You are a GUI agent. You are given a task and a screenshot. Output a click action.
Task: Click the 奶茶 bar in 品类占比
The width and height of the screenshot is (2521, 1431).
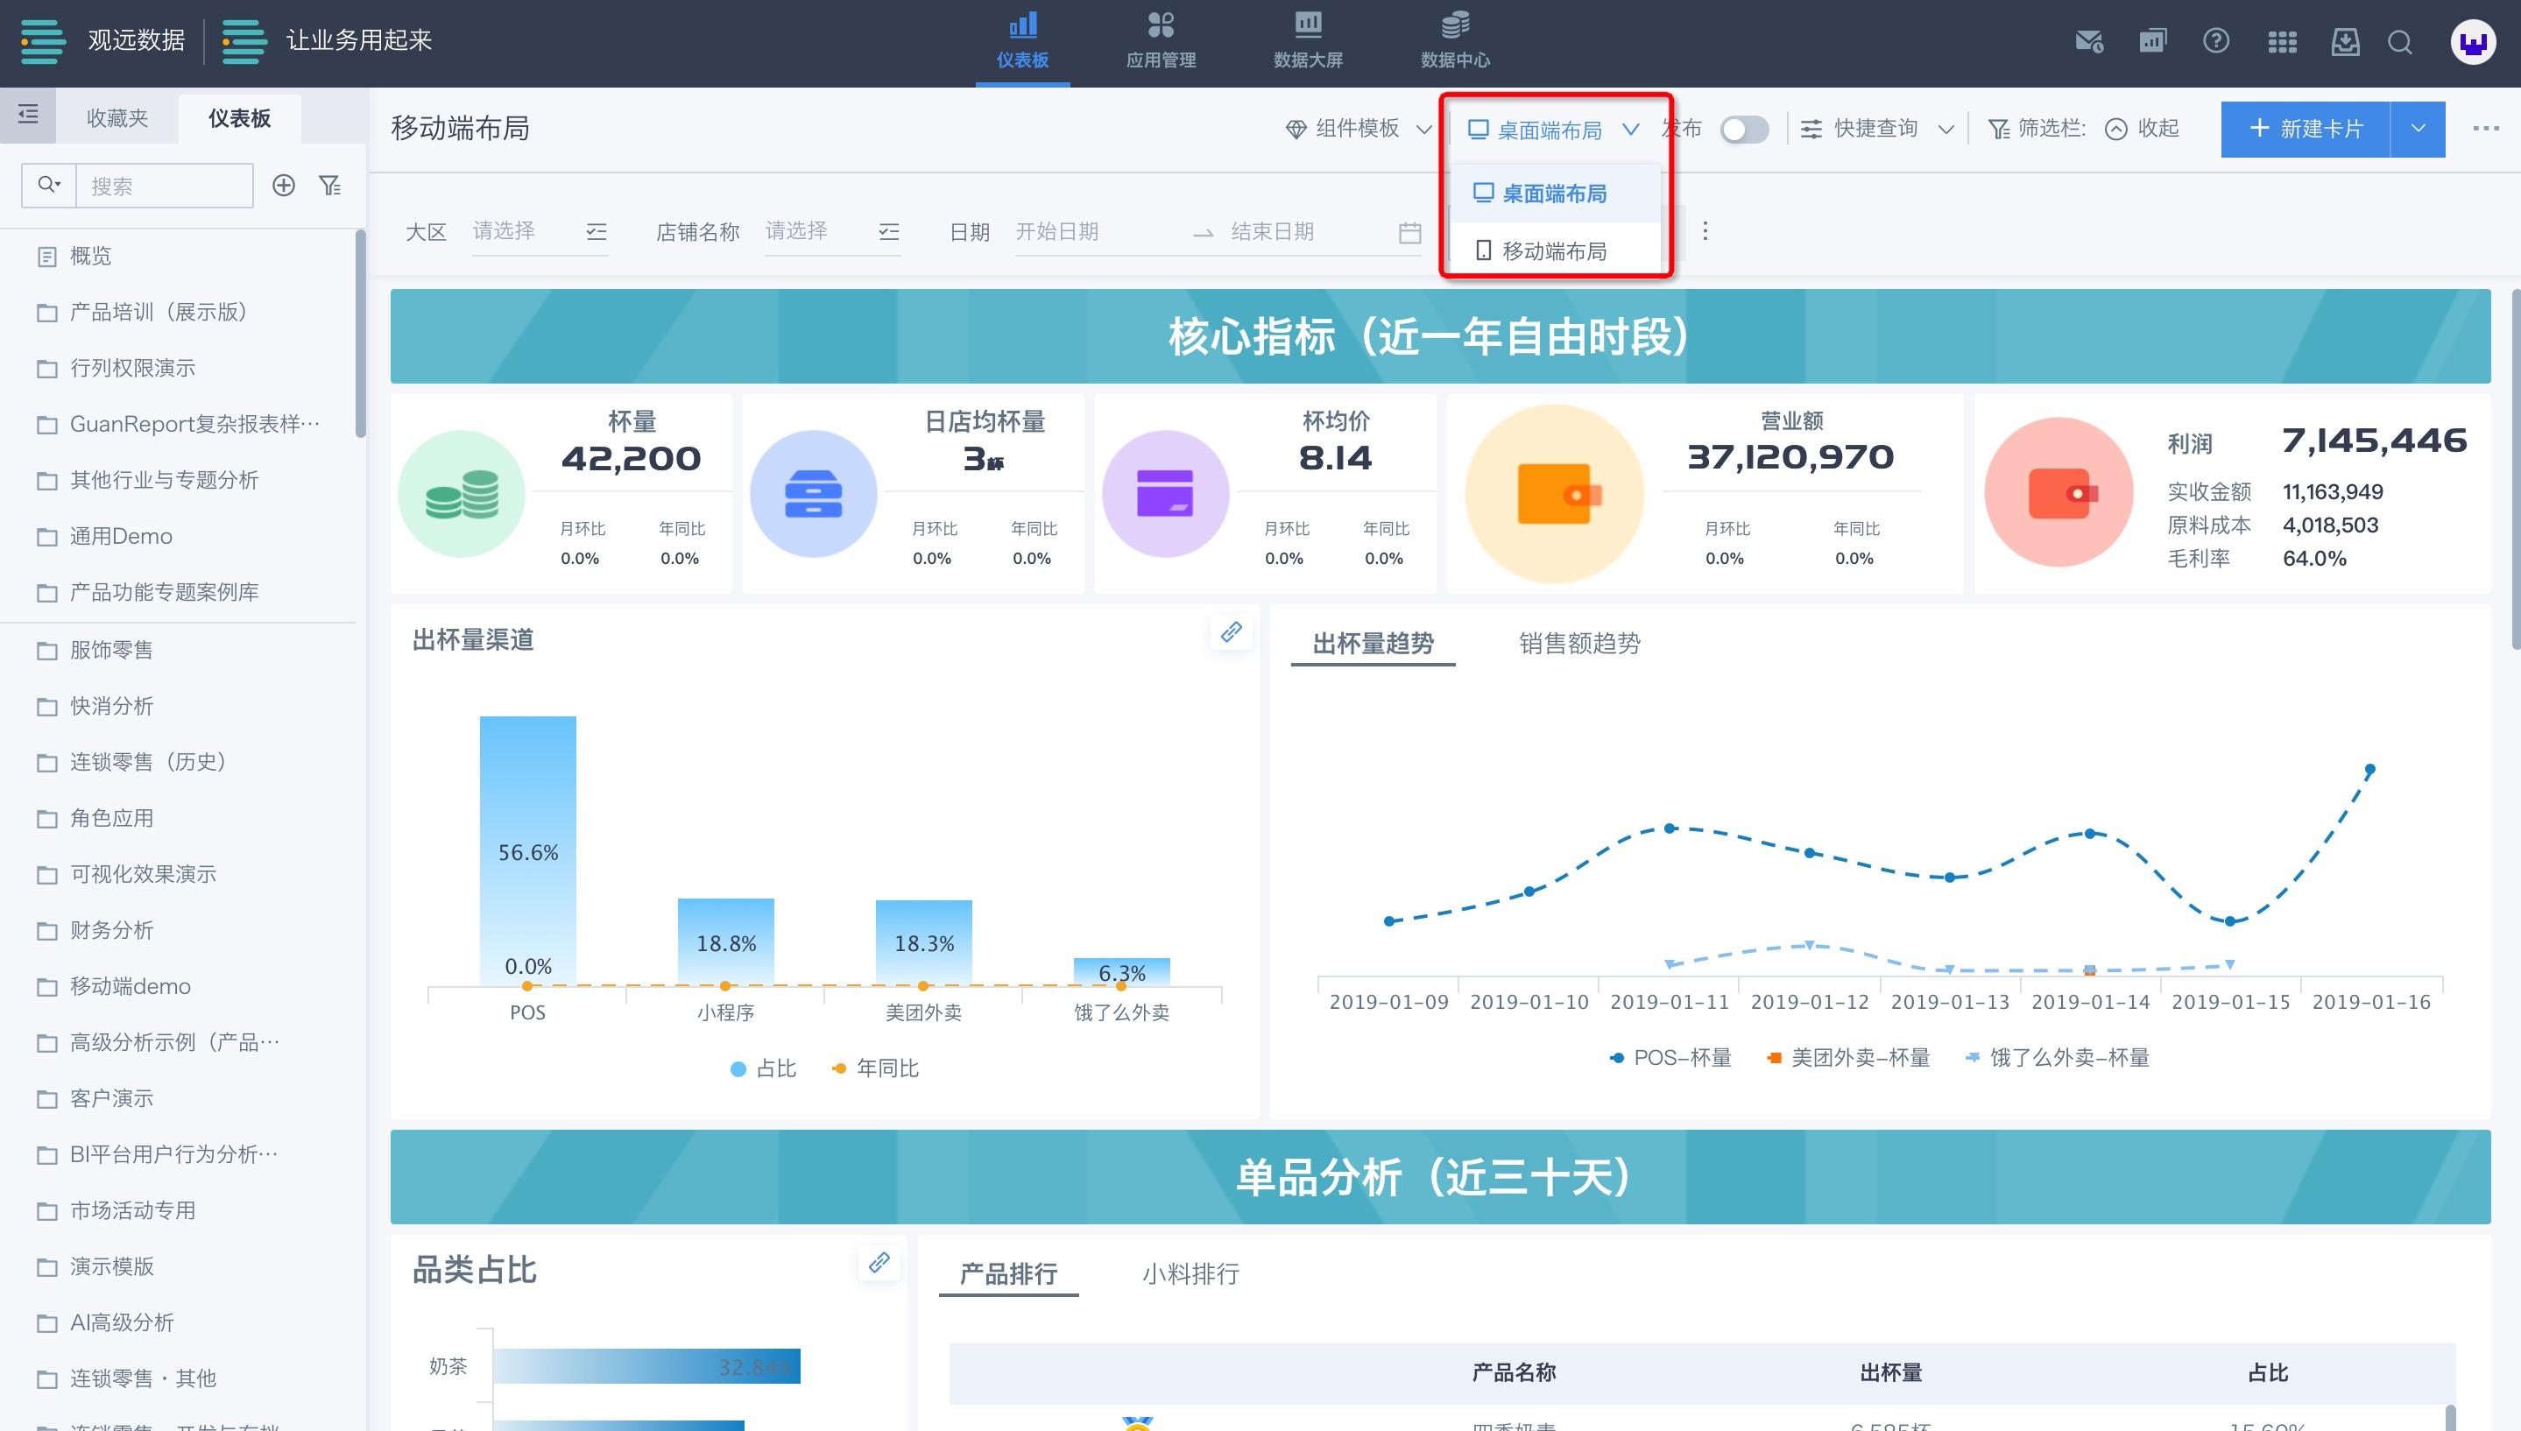(x=646, y=1366)
